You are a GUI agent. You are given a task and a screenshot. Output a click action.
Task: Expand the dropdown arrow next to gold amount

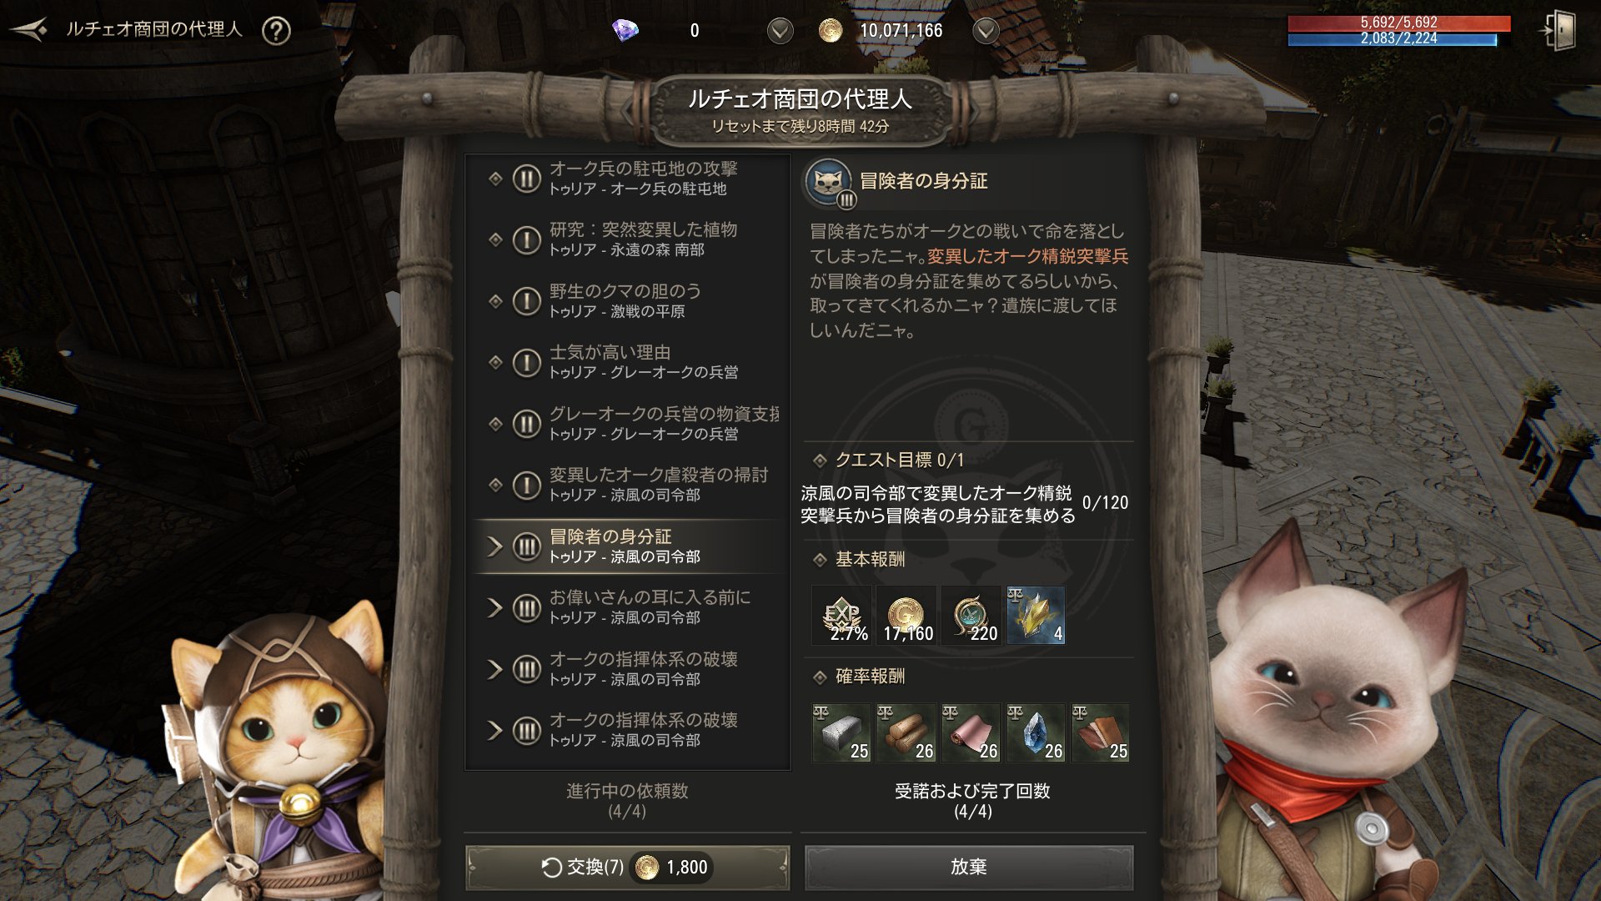986,32
